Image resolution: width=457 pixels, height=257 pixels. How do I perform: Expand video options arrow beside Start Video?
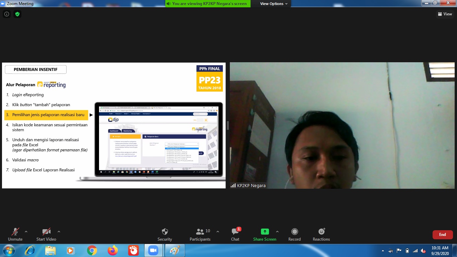(59, 232)
